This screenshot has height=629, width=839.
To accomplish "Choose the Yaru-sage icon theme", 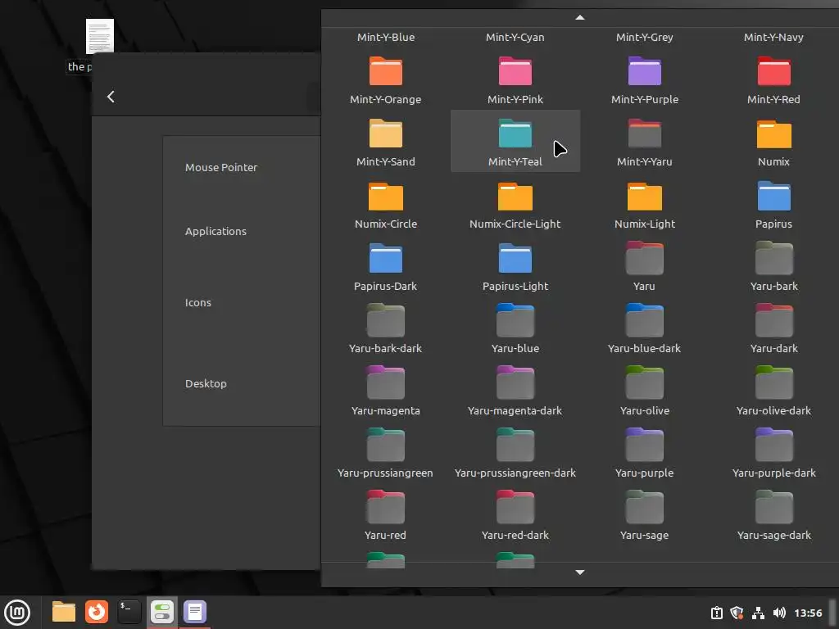I will (x=644, y=515).
